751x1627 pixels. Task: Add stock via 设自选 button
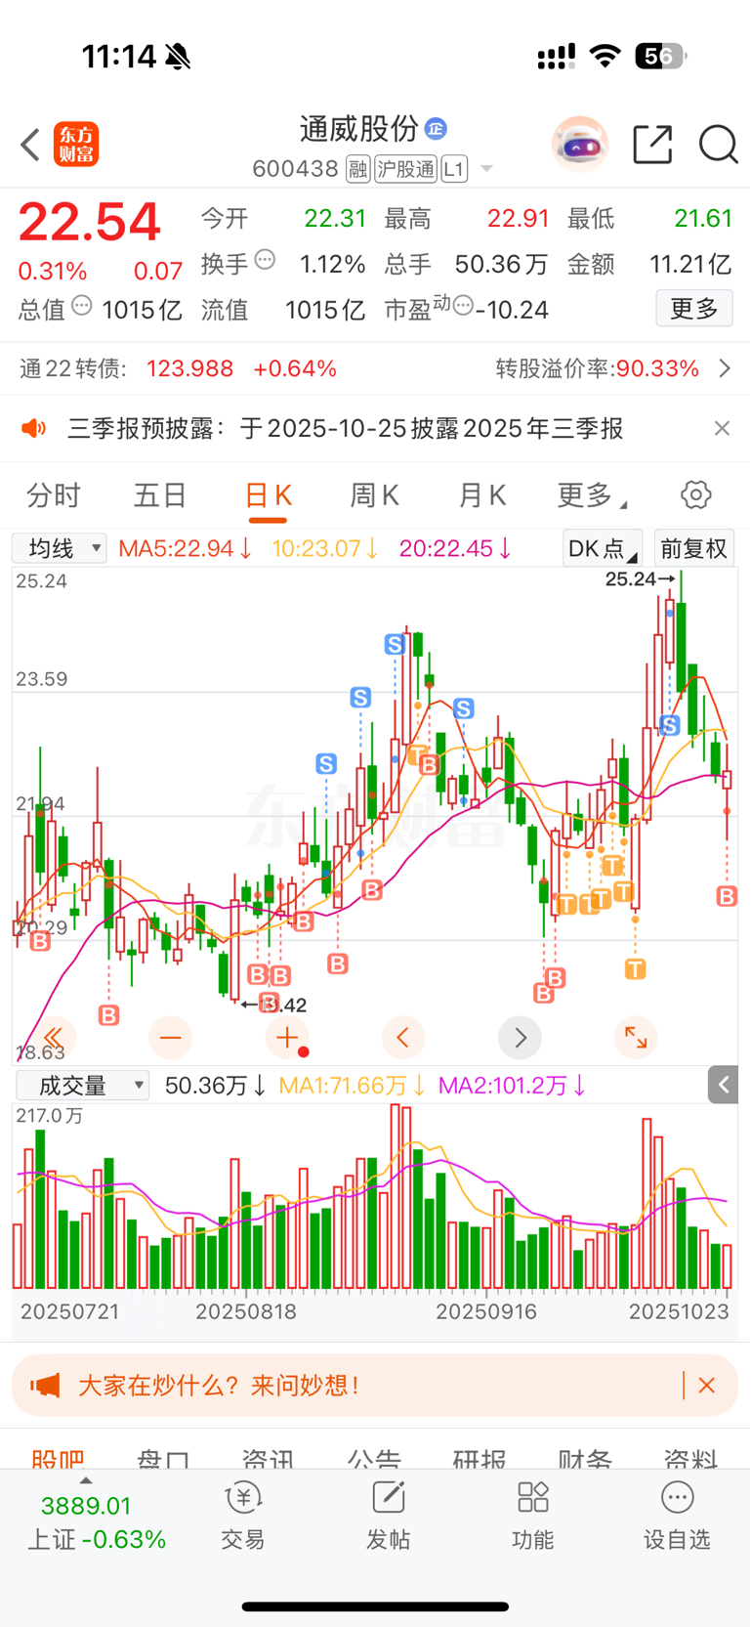(677, 1516)
